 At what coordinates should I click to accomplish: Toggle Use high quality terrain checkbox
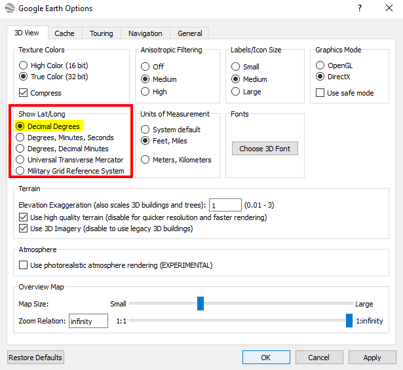click(x=23, y=217)
